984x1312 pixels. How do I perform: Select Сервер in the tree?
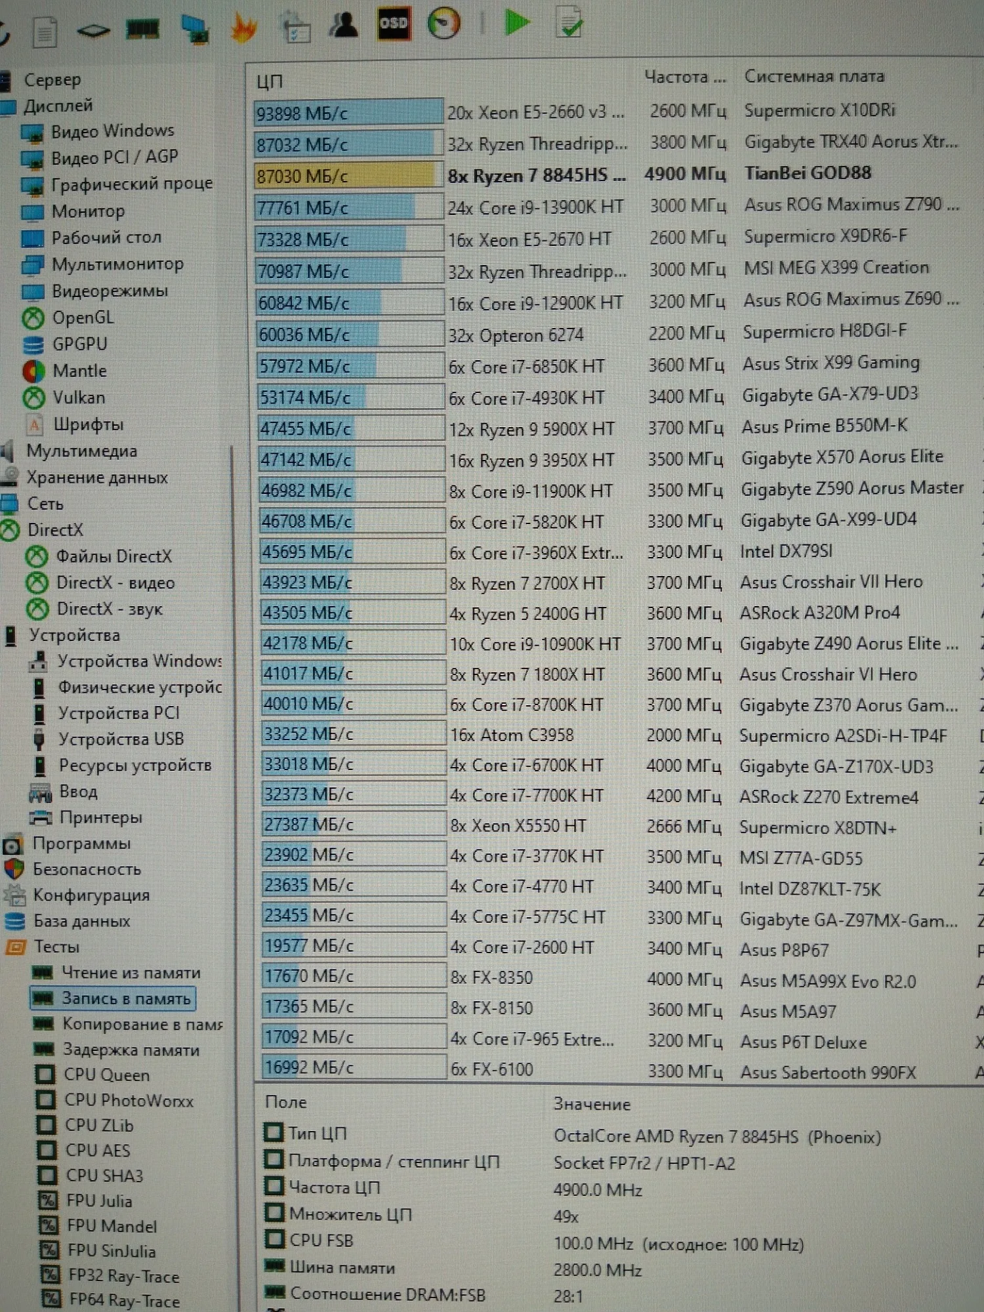(x=52, y=80)
